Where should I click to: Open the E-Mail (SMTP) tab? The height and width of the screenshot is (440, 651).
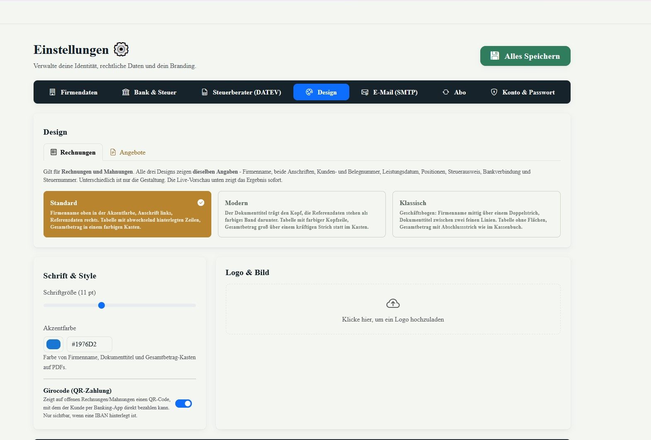coord(390,92)
